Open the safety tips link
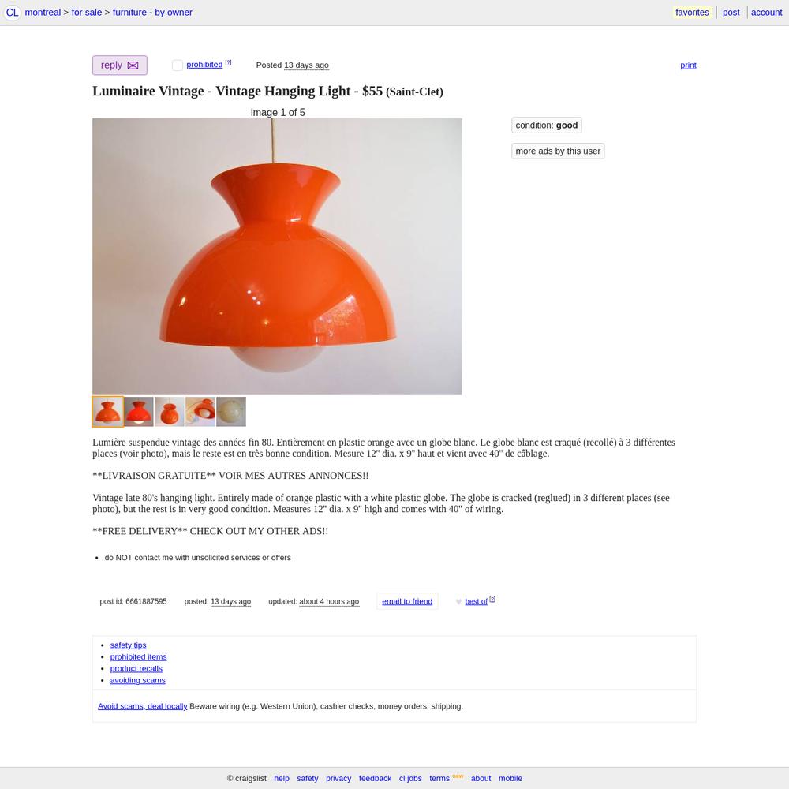789x789 pixels. (x=128, y=645)
